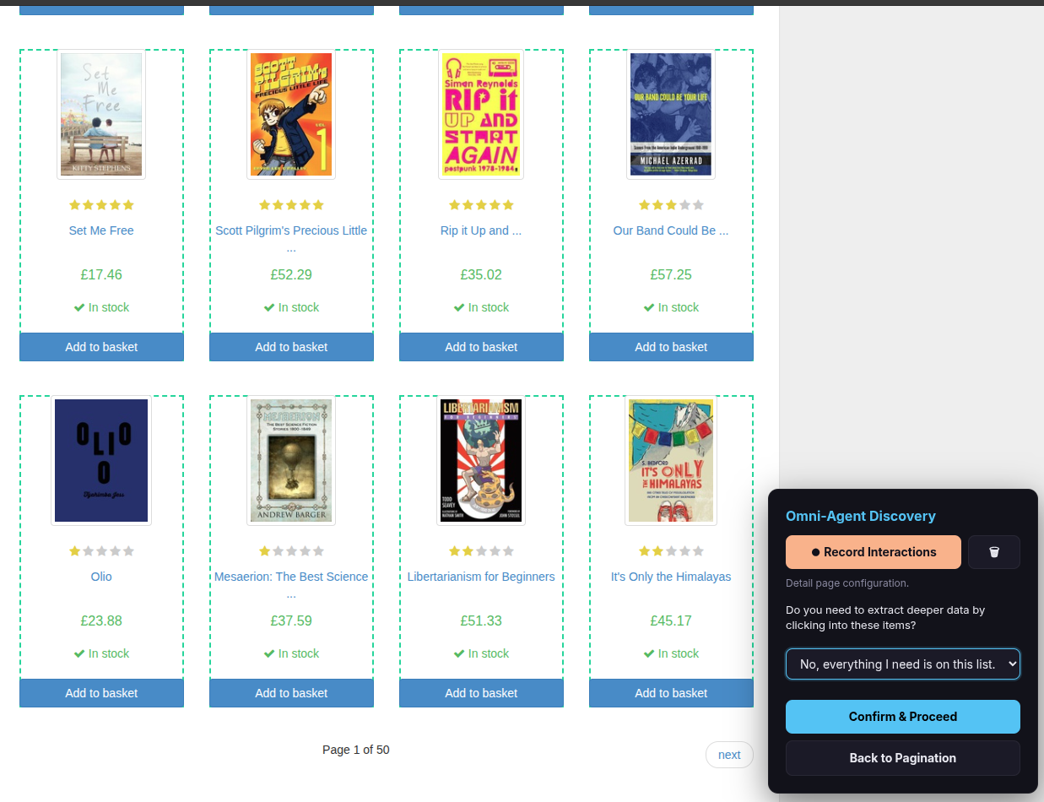Click the £17.46 price
The height and width of the screenshot is (802, 1044).
101,274
